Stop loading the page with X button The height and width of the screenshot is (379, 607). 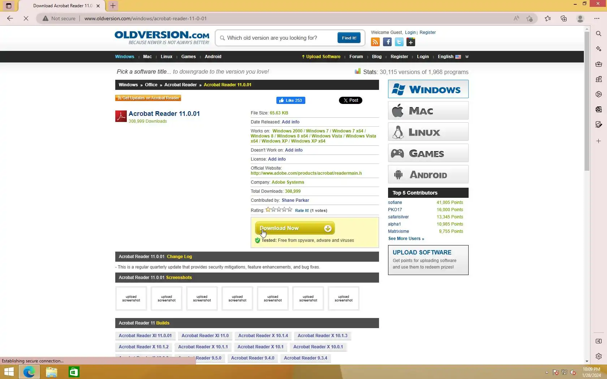click(x=26, y=18)
